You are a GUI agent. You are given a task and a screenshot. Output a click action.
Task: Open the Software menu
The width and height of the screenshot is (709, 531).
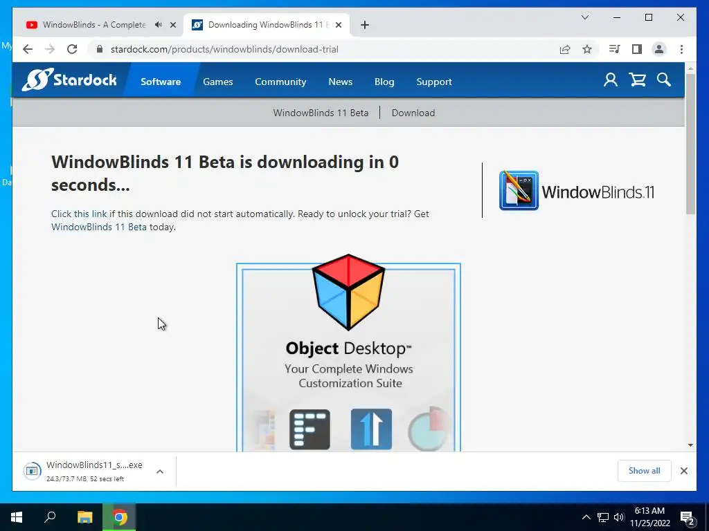tap(161, 82)
